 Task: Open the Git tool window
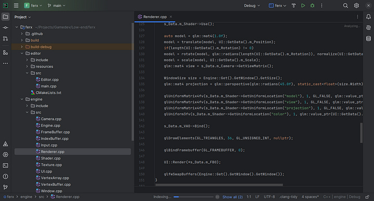click(6, 187)
